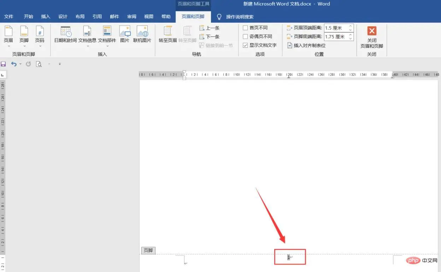Switch to the 设计 Design tab
The width and height of the screenshot is (441, 272).
pos(63,17)
